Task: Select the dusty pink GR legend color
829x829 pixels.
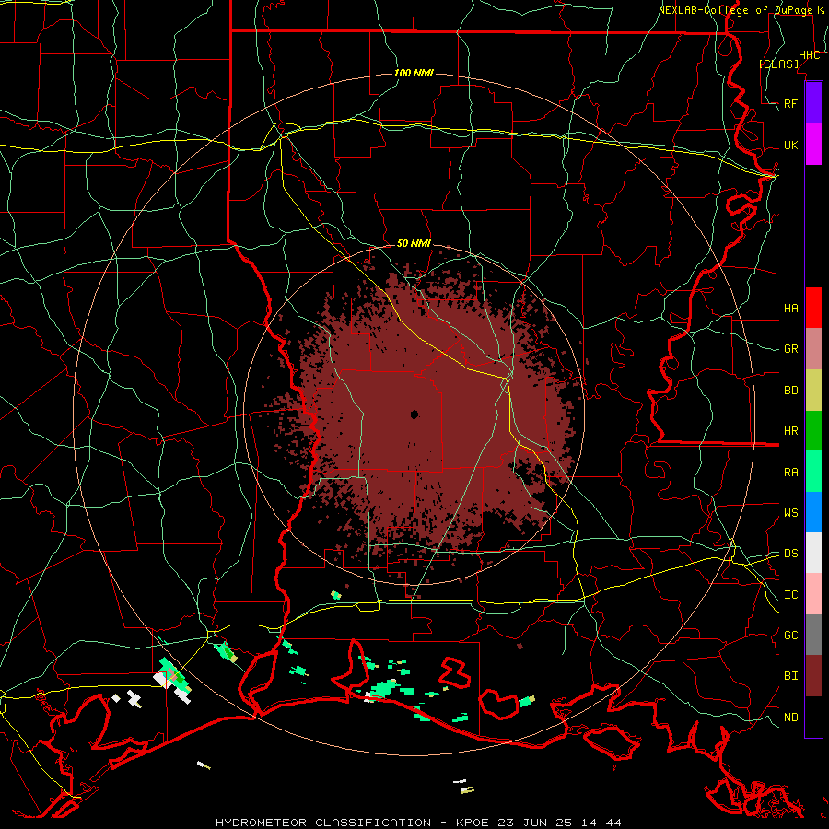Action: [x=813, y=349]
